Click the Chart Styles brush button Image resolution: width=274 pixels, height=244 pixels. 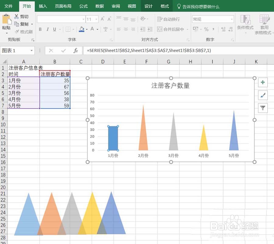263,95
